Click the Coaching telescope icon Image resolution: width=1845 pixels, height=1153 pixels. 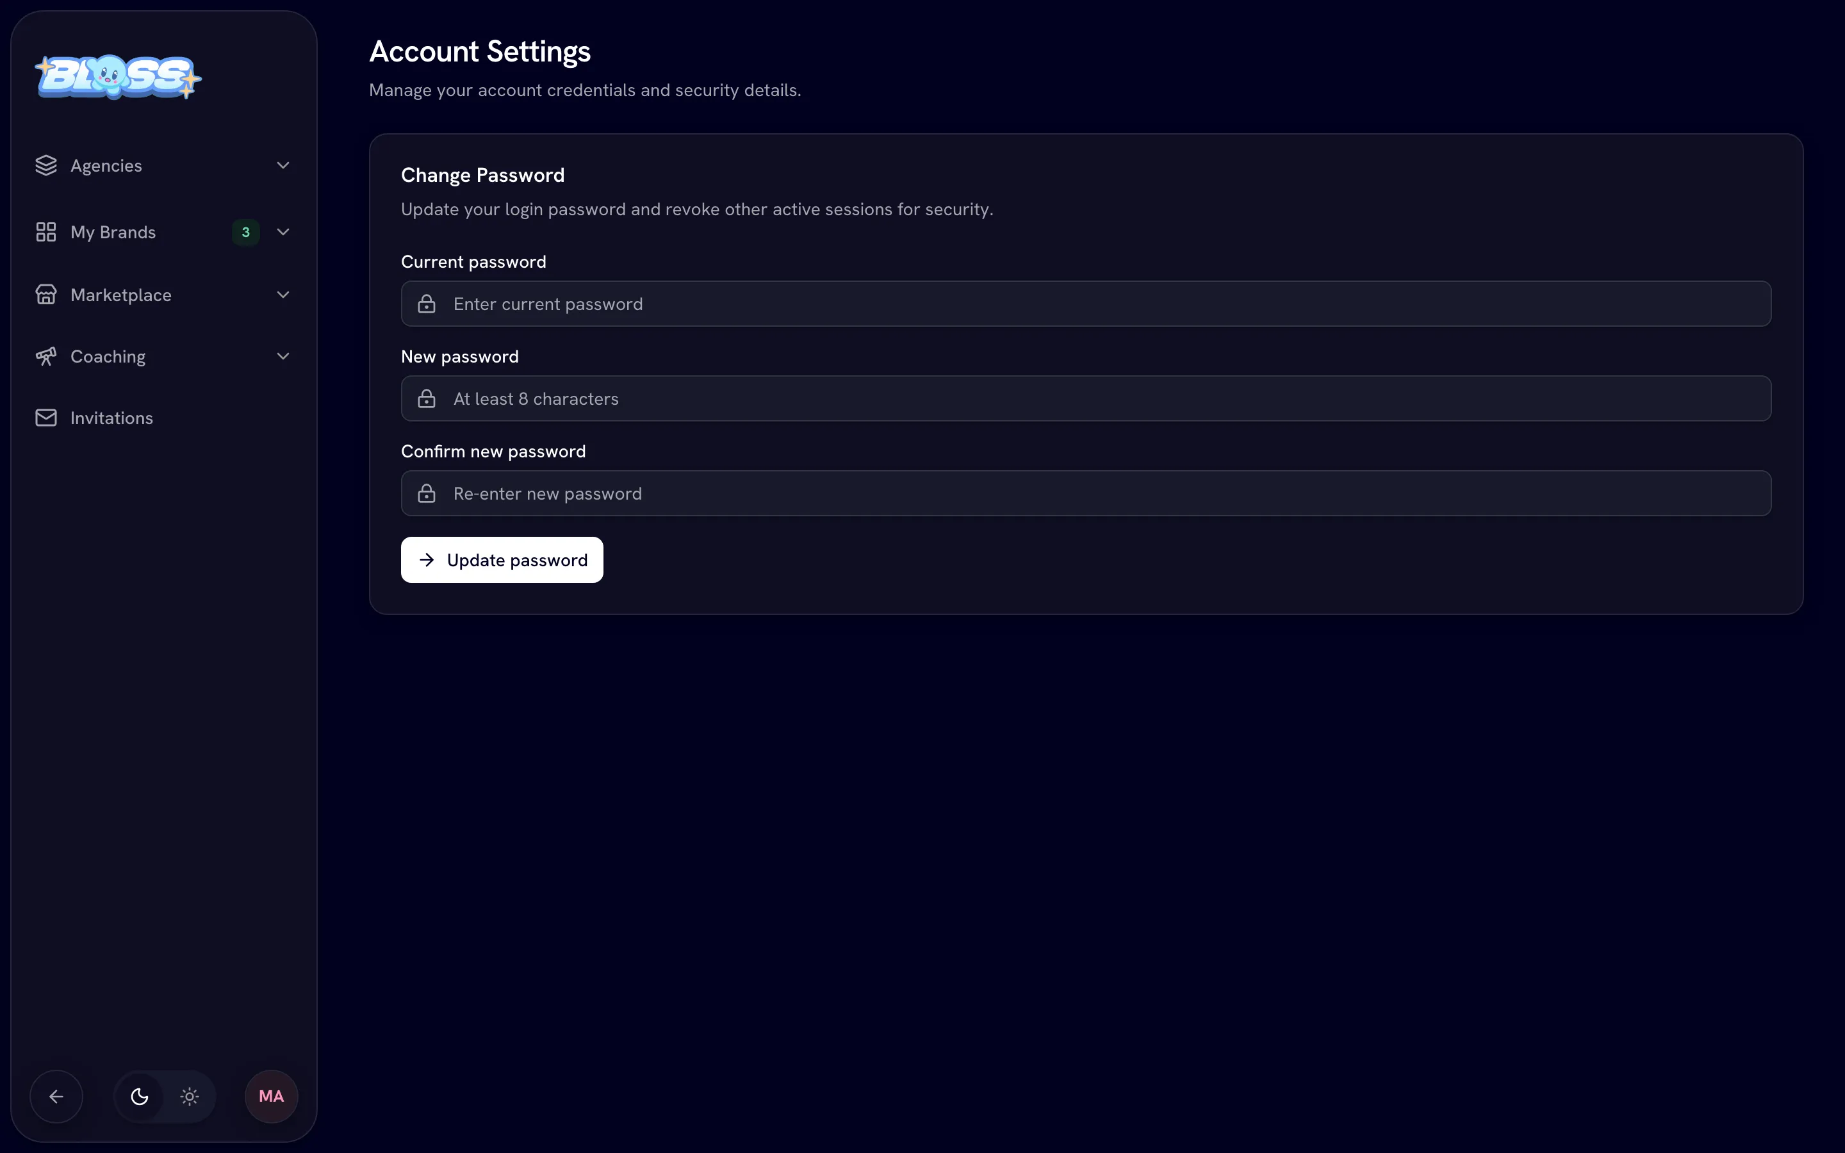click(x=45, y=356)
